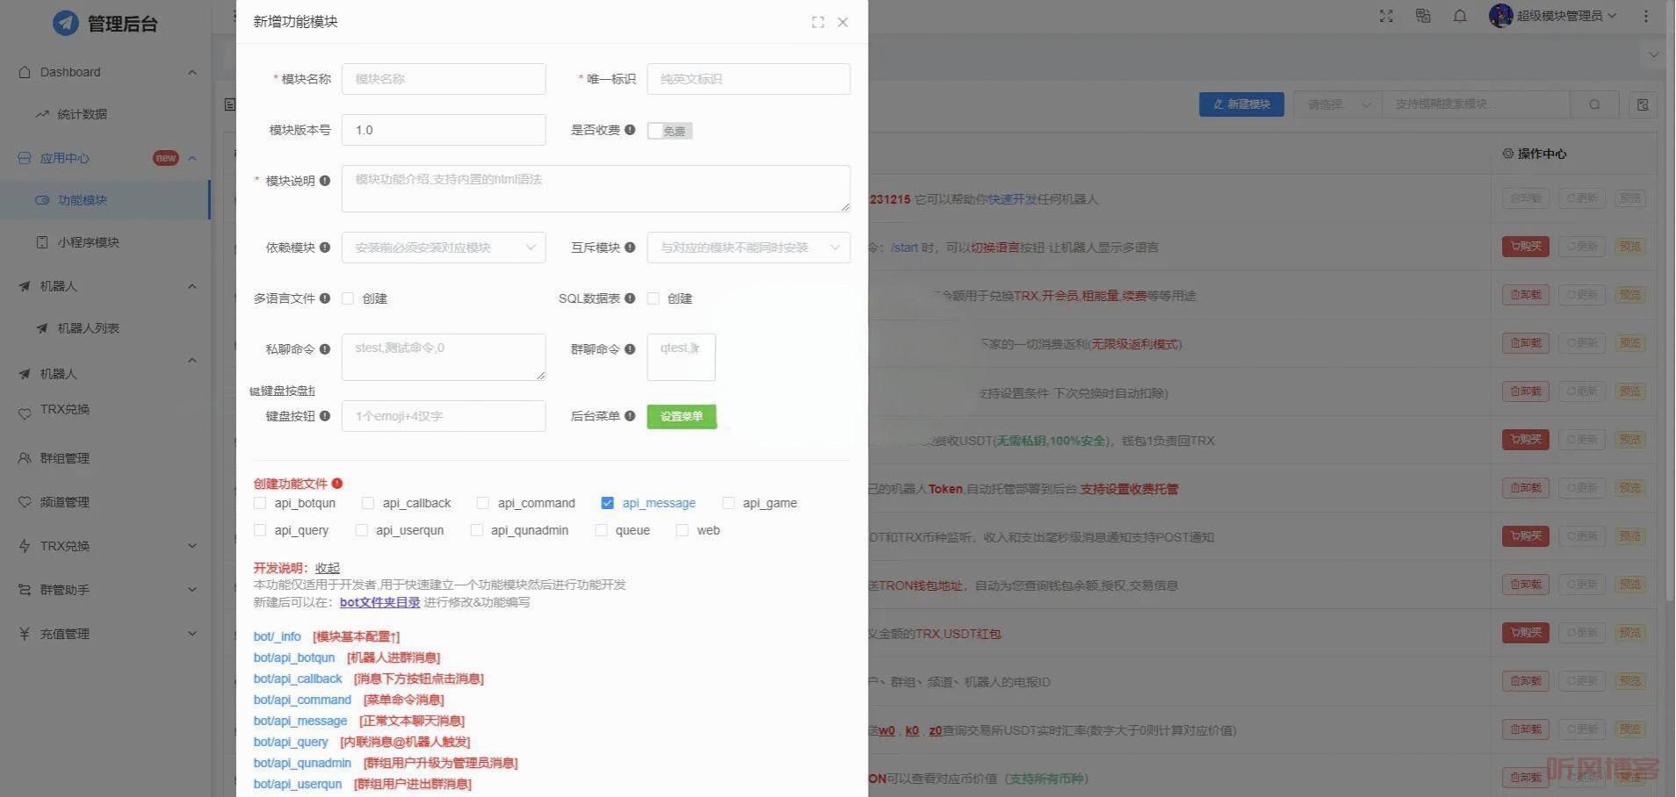Image resolution: width=1676 pixels, height=797 pixels.
Task: Maximize the 新增功能模块 dialog
Action: coord(818,22)
